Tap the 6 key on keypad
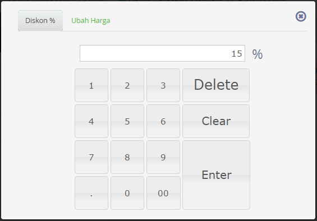The height and width of the screenshot is (221, 317). [163, 121]
